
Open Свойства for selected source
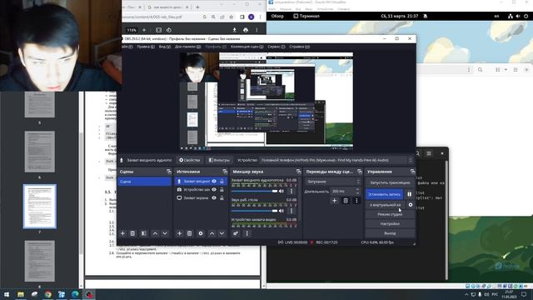190,160
